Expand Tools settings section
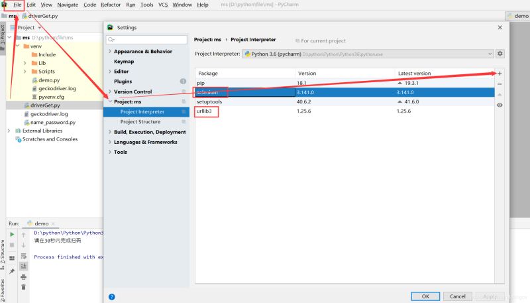The image size is (530, 303). click(110, 152)
